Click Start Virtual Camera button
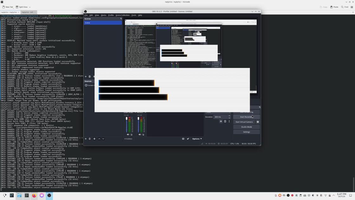Viewport: 355px width, 200px height. pos(244,122)
